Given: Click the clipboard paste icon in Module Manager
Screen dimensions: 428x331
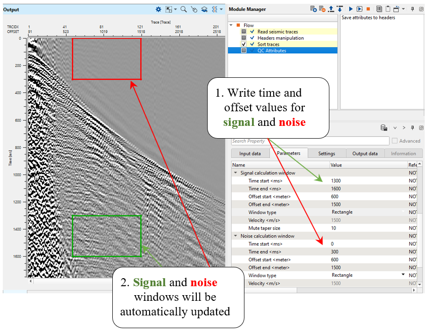Looking at the screenshot, I should pos(388,9).
